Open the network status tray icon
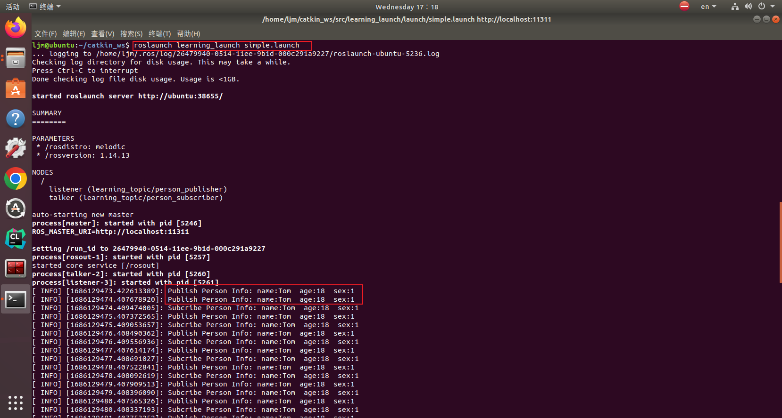The height and width of the screenshot is (418, 782). click(735, 7)
